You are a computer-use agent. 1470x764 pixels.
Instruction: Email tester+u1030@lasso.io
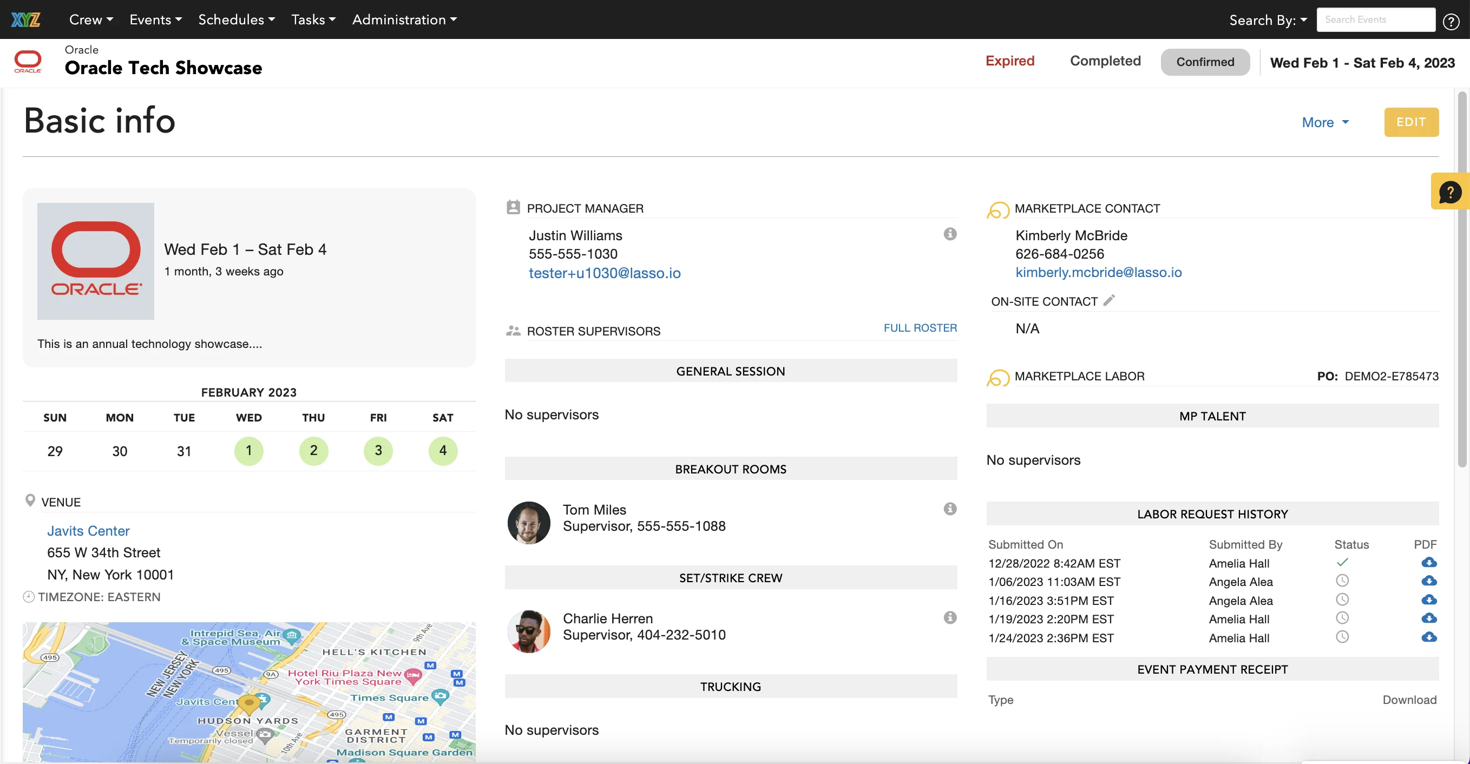tap(605, 273)
